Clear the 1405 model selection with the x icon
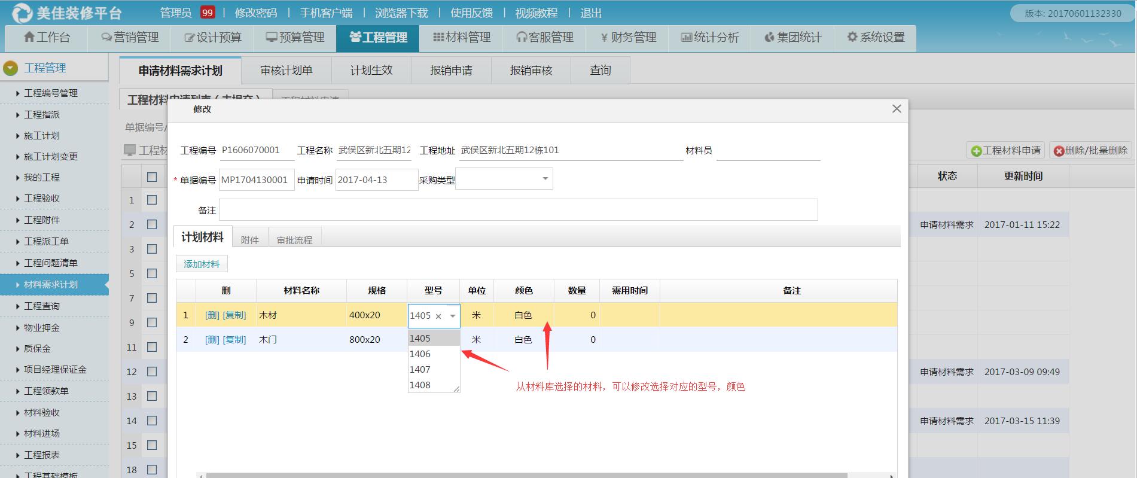 [438, 316]
